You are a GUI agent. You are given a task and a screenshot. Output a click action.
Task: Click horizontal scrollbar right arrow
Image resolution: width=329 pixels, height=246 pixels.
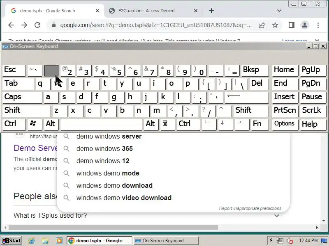point(317,228)
